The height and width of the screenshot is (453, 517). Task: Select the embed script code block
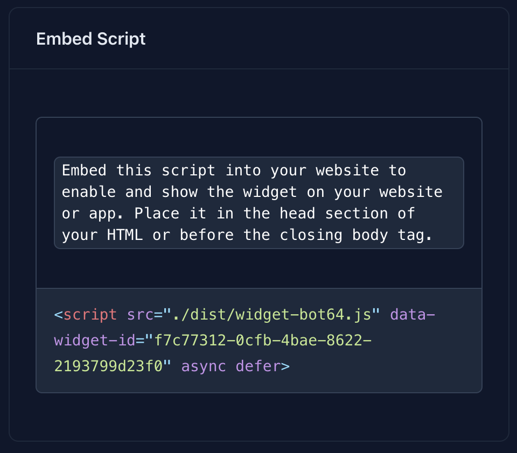(258, 340)
